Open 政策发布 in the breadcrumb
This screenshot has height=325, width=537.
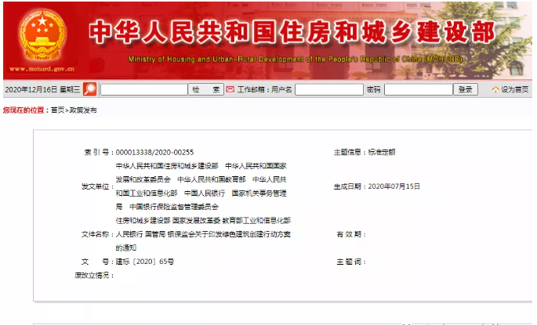(83, 110)
